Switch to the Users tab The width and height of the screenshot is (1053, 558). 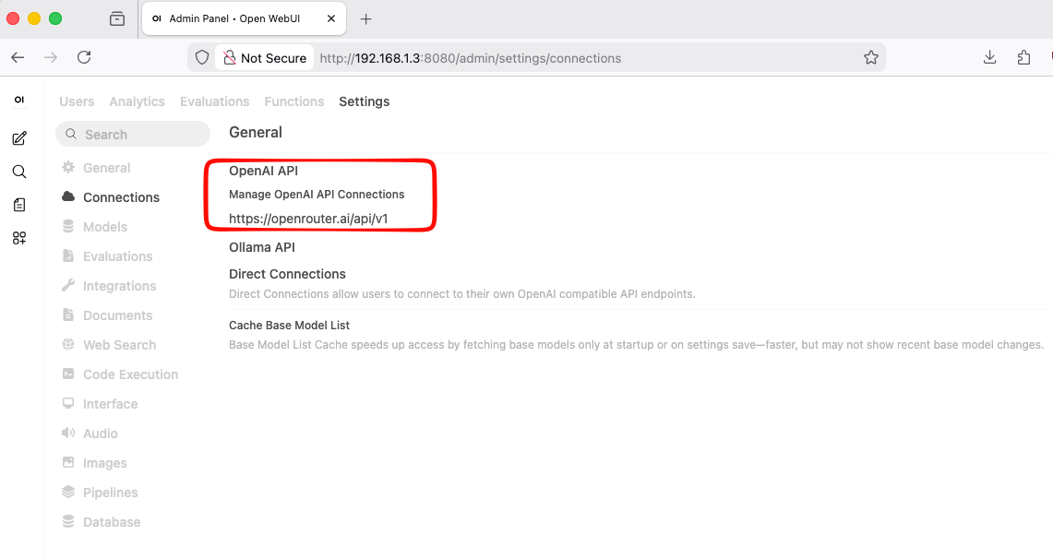pos(77,101)
